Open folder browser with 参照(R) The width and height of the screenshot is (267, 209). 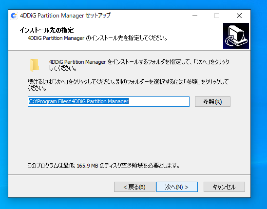(212, 102)
